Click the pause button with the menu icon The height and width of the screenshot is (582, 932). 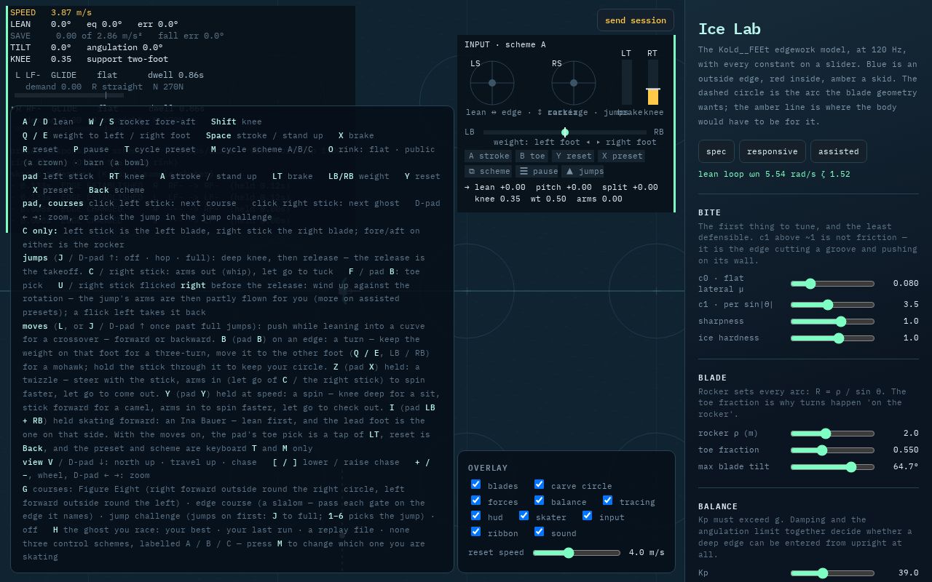537,172
